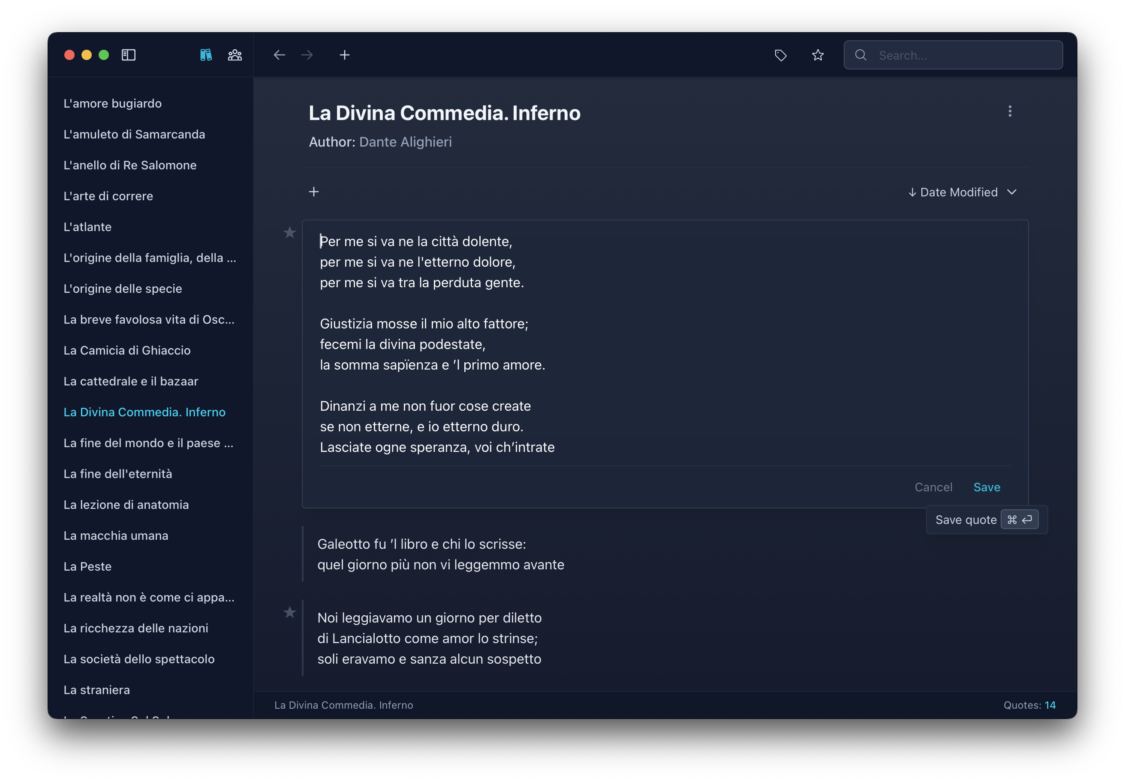Create a new book with the plus icon

344,55
